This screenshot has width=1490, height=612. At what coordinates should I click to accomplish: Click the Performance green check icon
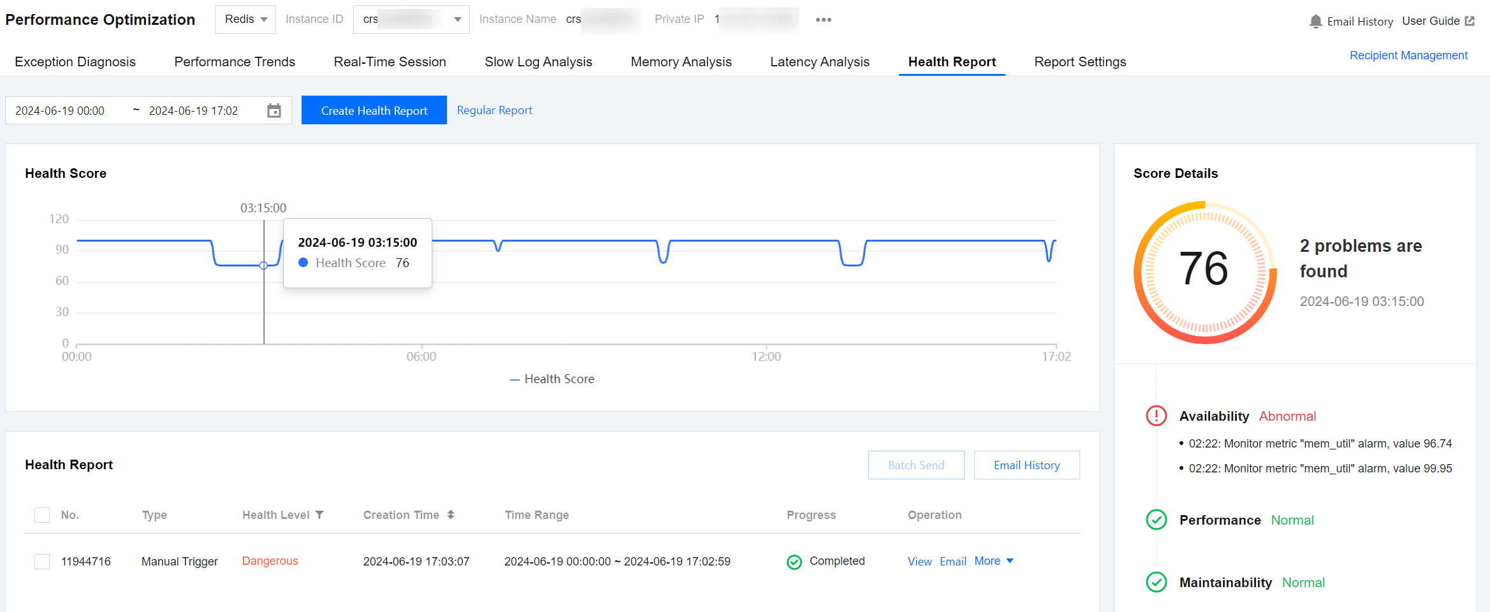[x=1156, y=520]
